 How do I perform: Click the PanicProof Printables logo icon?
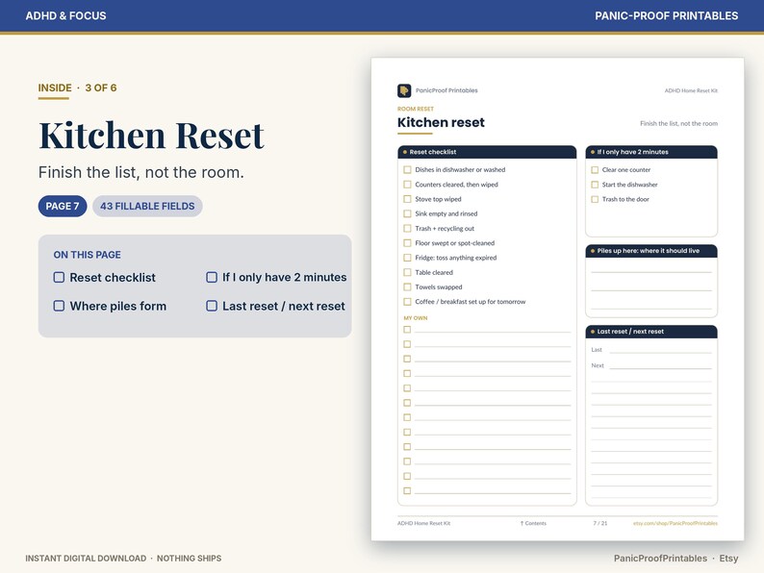coord(404,90)
